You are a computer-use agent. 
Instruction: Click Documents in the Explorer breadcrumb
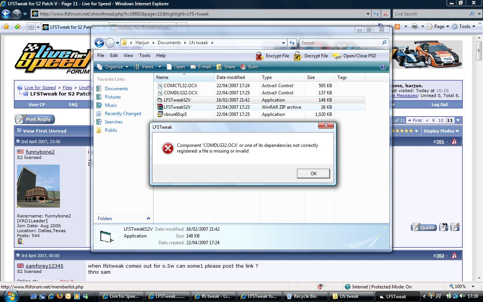pyautogui.click(x=169, y=43)
